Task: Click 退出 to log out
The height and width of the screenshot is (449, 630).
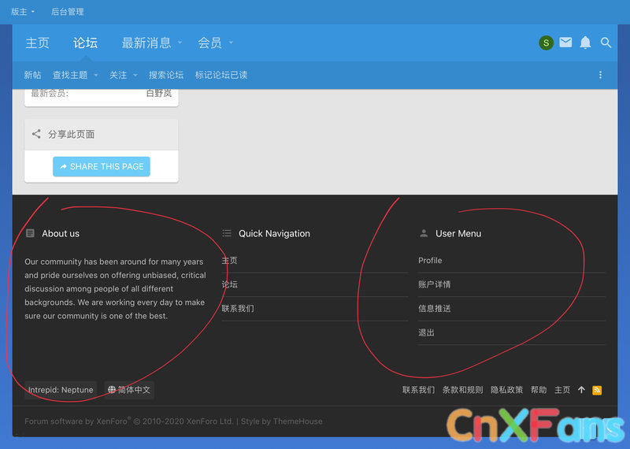Action: pos(426,333)
